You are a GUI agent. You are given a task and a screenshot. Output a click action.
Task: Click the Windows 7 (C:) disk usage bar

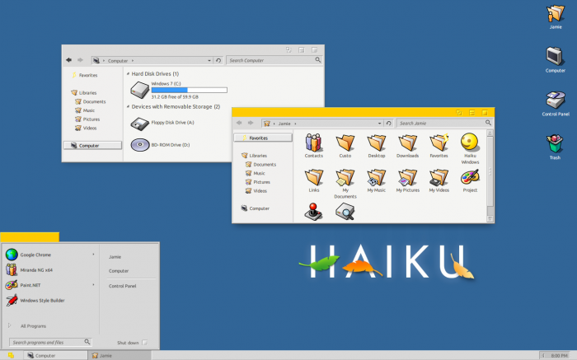point(189,90)
